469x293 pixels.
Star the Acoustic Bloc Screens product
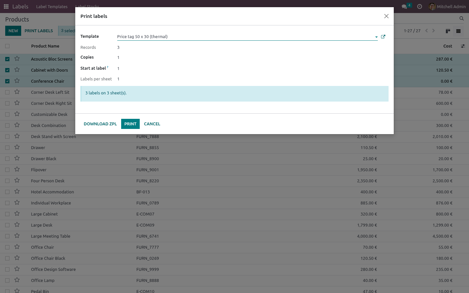point(17,59)
